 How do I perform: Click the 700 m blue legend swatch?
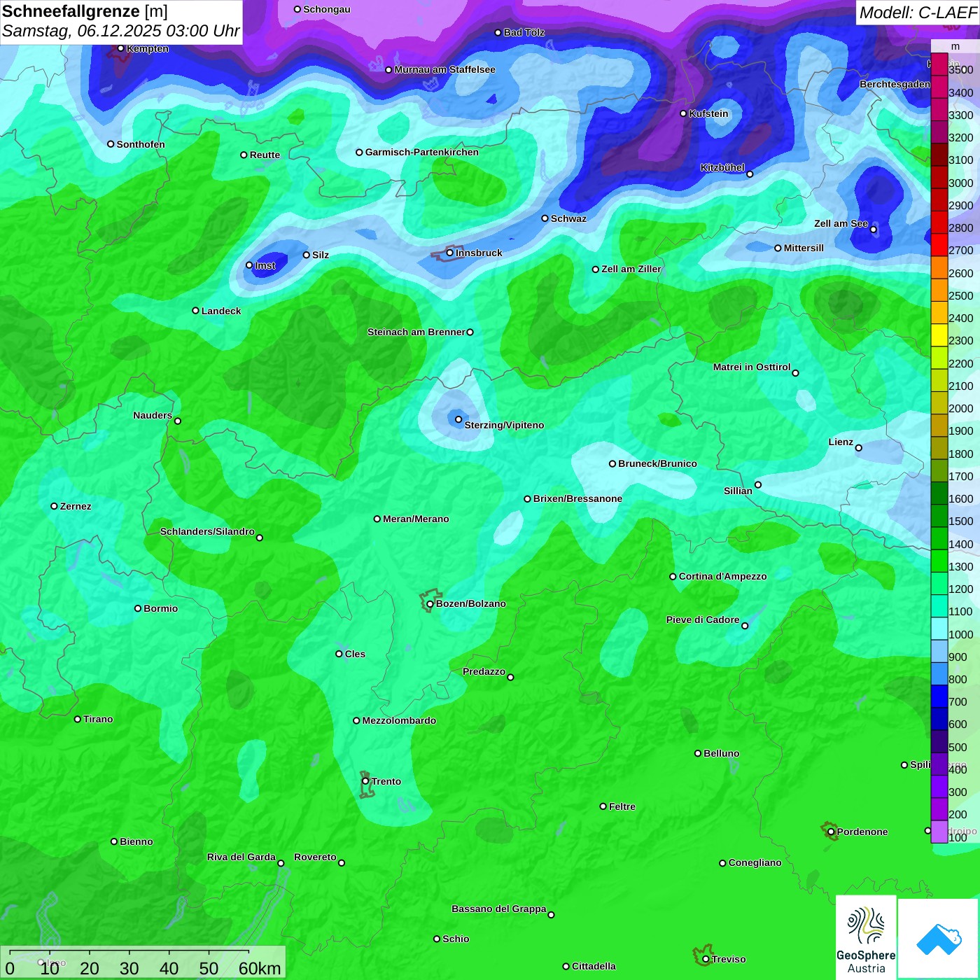939,696
